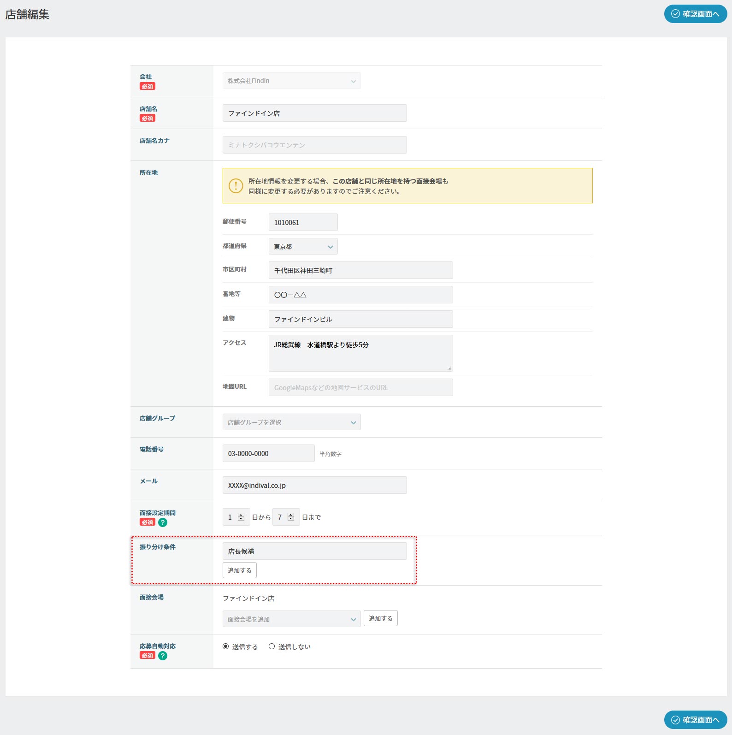The width and height of the screenshot is (732, 735).
Task: Click 追加する button beside 面接会場 dropdown
Action: click(x=380, y=618)
